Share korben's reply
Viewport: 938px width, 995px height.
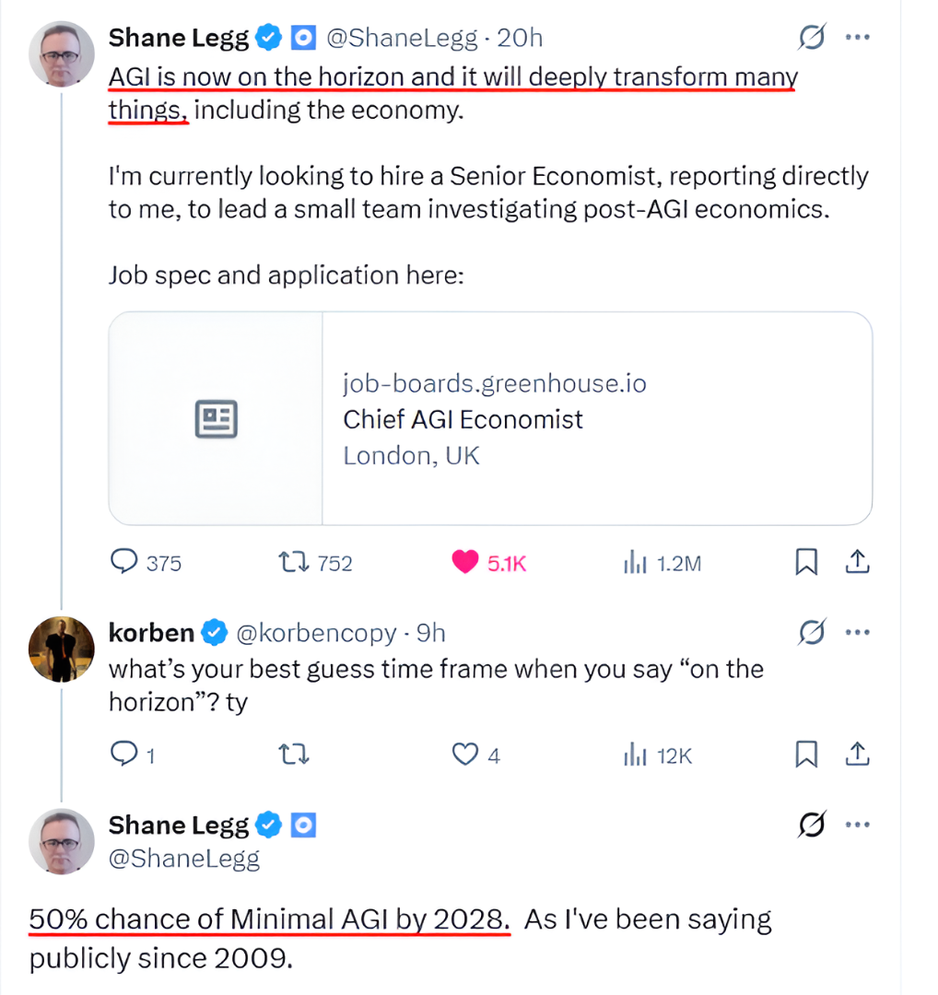click(857, 755)
